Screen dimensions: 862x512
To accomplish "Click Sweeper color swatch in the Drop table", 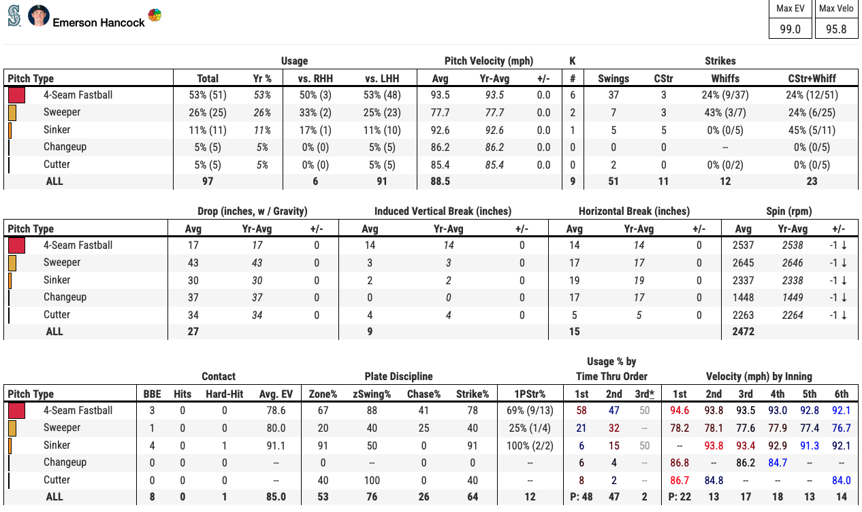I will pos(12,263).
